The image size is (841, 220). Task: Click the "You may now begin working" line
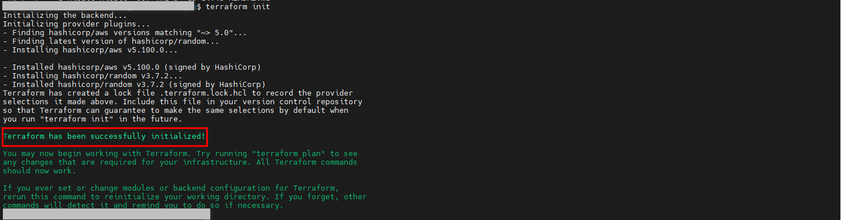[x=180, y=154]
